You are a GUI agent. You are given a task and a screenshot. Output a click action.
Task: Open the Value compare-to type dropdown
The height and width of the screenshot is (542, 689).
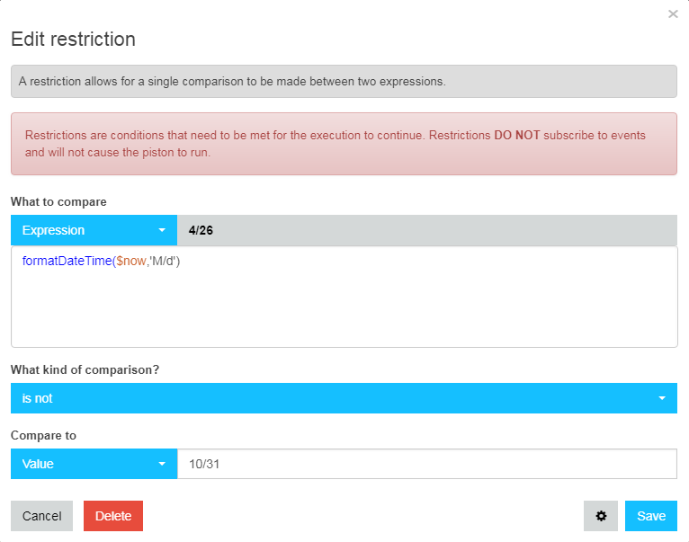(94, 464)
